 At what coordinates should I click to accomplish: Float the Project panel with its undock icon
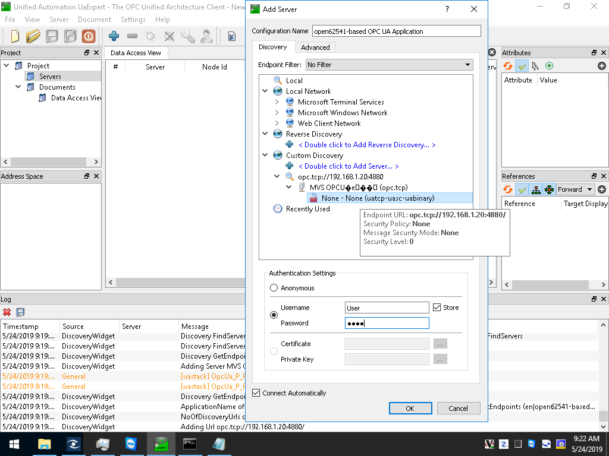pyautogui.click(x=87, y=53)
